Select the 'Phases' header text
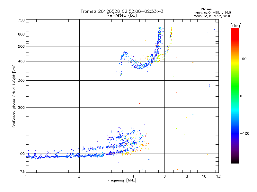 click(206, 9)
